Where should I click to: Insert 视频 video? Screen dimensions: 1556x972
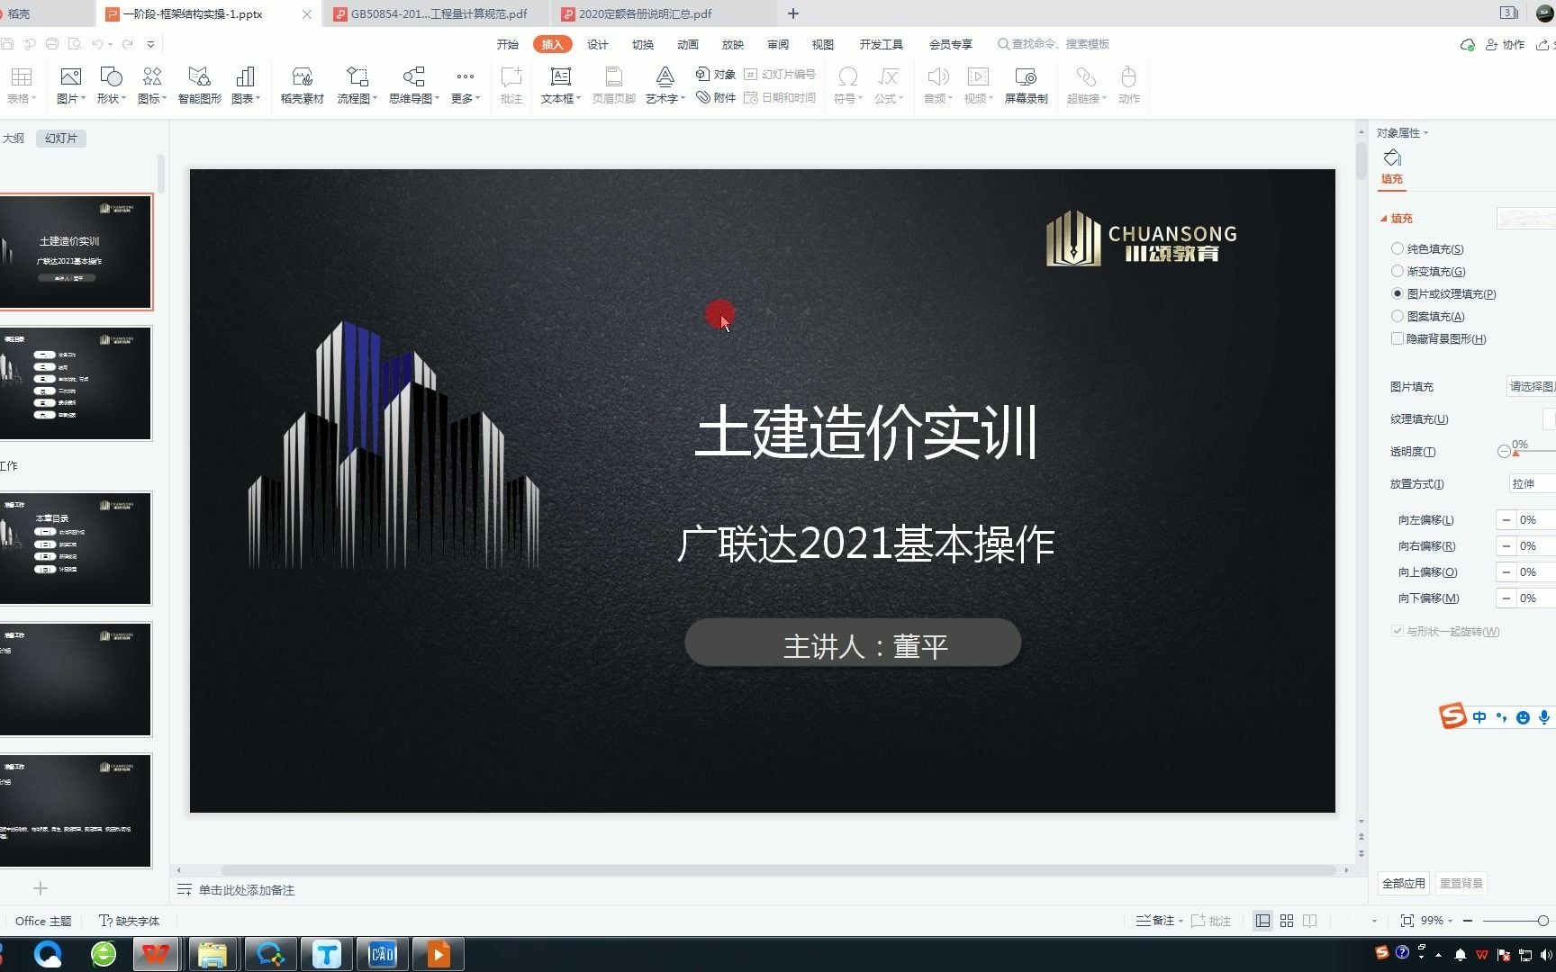click(x=978, y=85)
